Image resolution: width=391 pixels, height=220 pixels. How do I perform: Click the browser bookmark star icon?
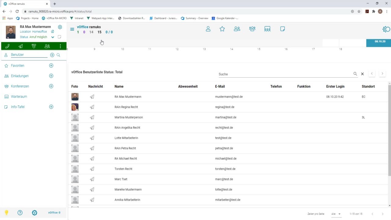[359, 11]
